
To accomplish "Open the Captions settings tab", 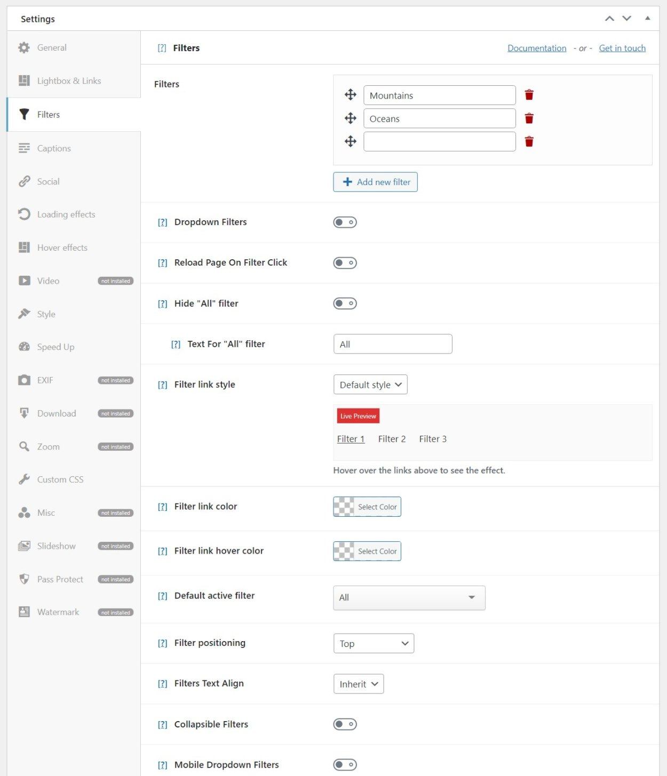I will 74,148.
